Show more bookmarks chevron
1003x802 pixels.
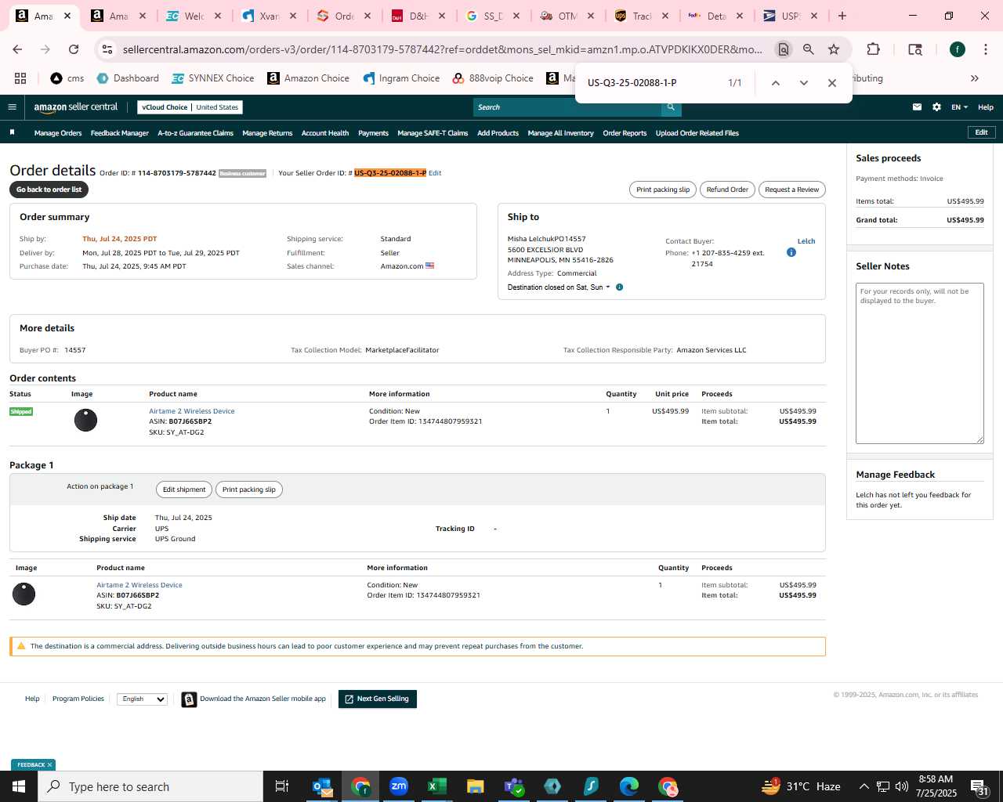975,78
